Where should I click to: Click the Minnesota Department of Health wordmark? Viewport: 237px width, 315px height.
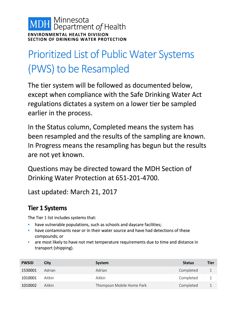click(x=90, y=23)
